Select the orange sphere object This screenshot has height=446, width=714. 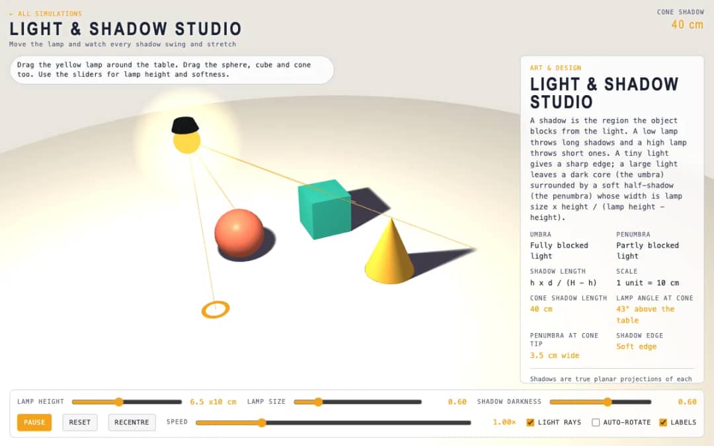click(239, 233)
